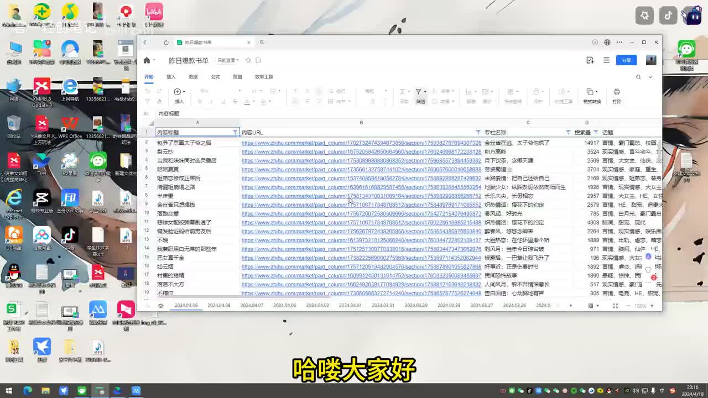Open filter dropdown on 内容标题 column
Screen dimensions: 708x398
tap(235, 133)
